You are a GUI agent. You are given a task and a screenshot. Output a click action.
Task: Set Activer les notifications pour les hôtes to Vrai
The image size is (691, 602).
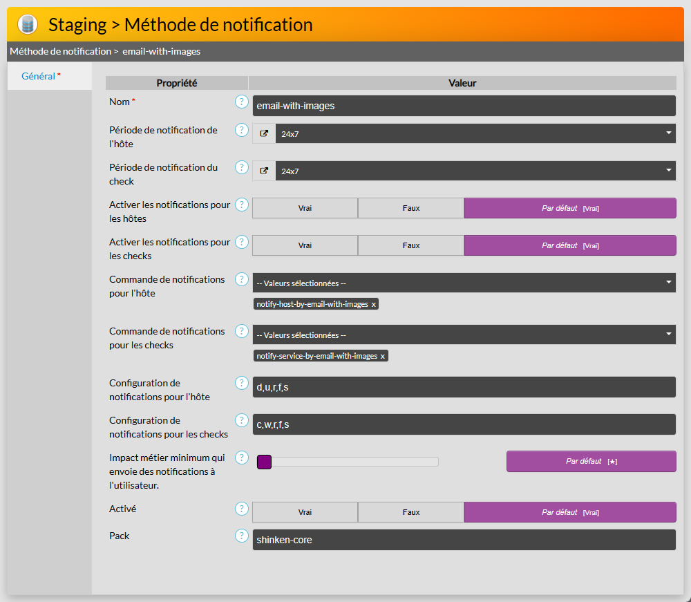click(305, 208)
